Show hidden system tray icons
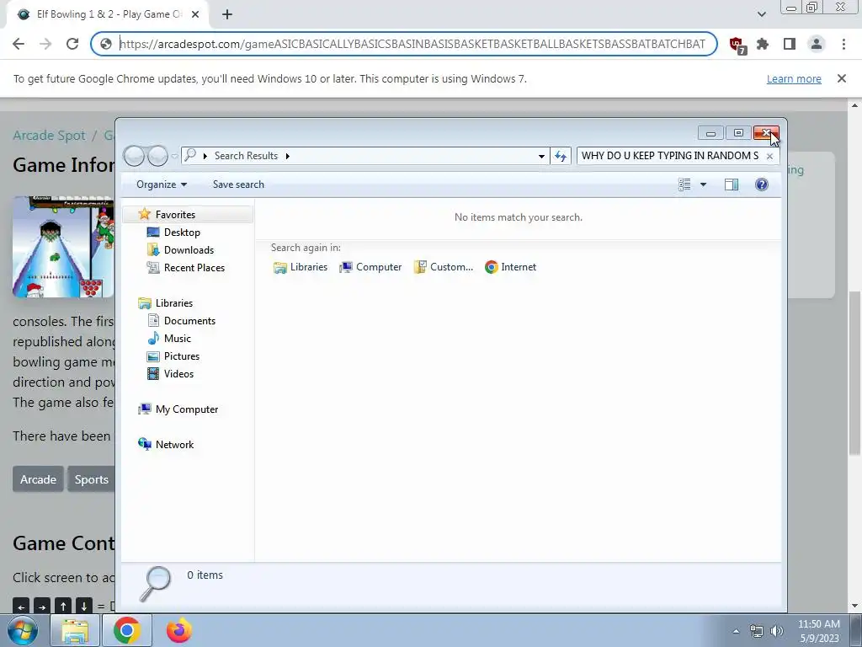This screenshot has width=862, height=647. (736, 631)
